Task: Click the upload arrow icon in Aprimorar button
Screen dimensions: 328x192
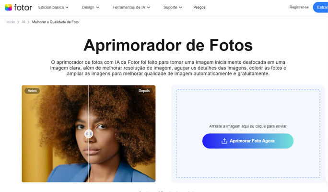Action: pyautogui.click(x=224, y=141)
